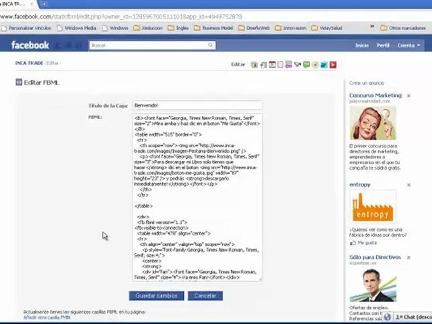Close the entropy ad
This screenshot has width=432, height=324.
point(409,185)
